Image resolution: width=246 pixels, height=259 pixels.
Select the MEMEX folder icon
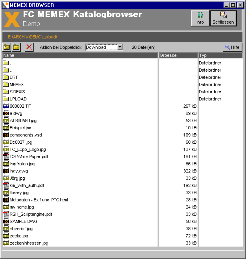tap(6, 84)
